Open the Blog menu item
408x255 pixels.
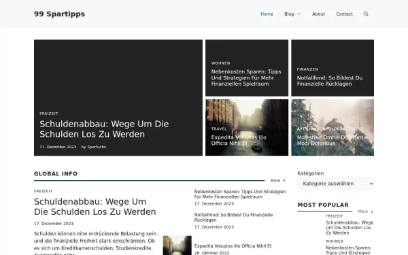(289, 14)
